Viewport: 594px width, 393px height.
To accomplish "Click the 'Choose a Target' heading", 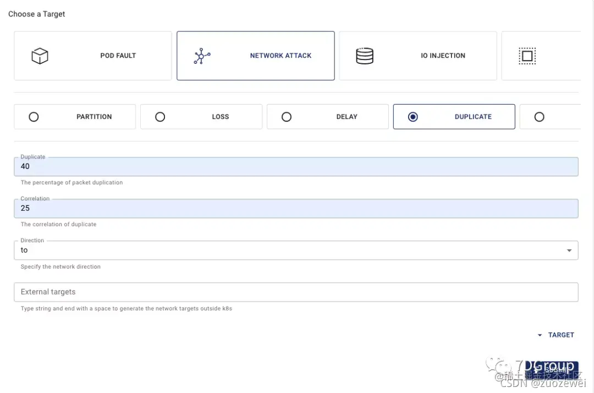I will pos(37,14).
